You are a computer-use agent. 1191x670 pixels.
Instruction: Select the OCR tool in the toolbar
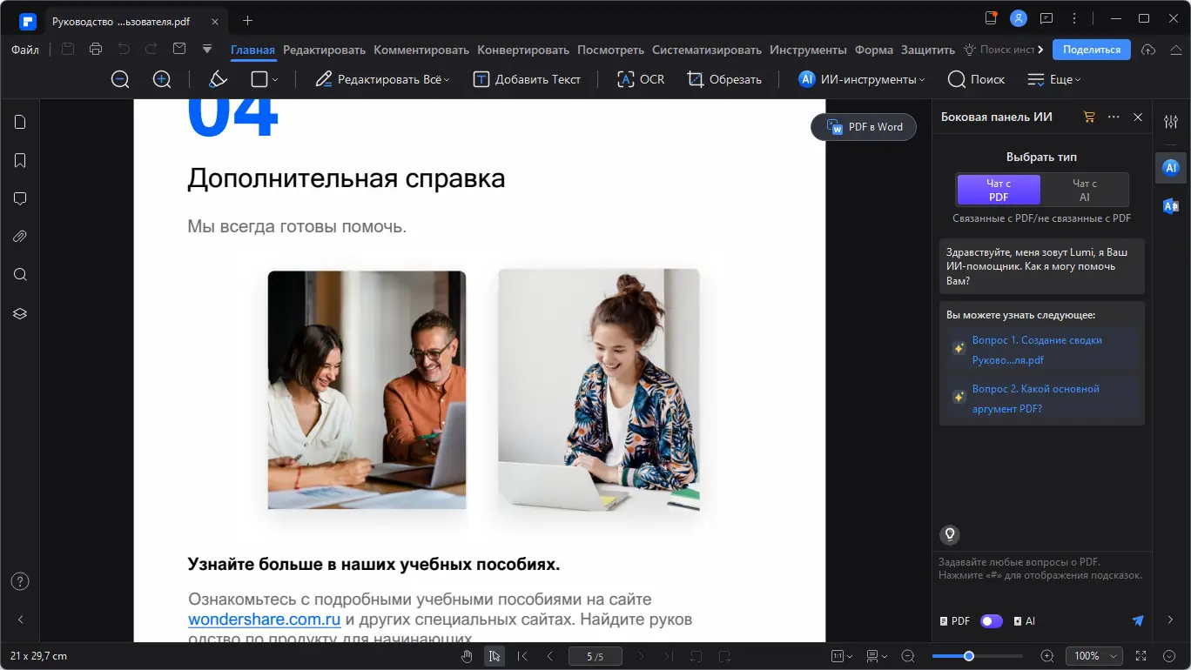coord(640,79)
